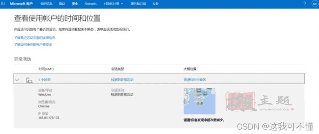Open the 设备 navigation tab
The image size is (319, 134).
pyautogui.click(x=155, y=4)
